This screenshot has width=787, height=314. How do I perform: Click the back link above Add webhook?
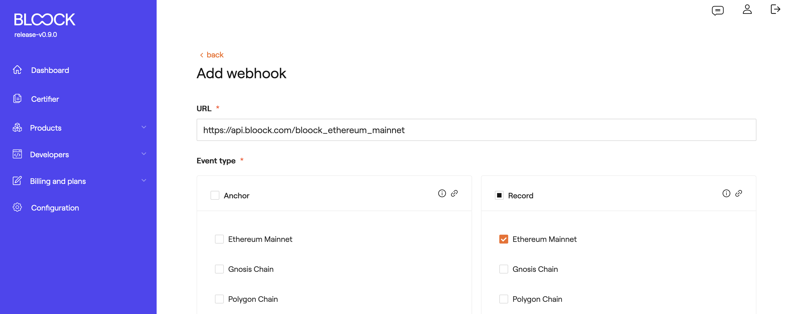pos(211,55)
